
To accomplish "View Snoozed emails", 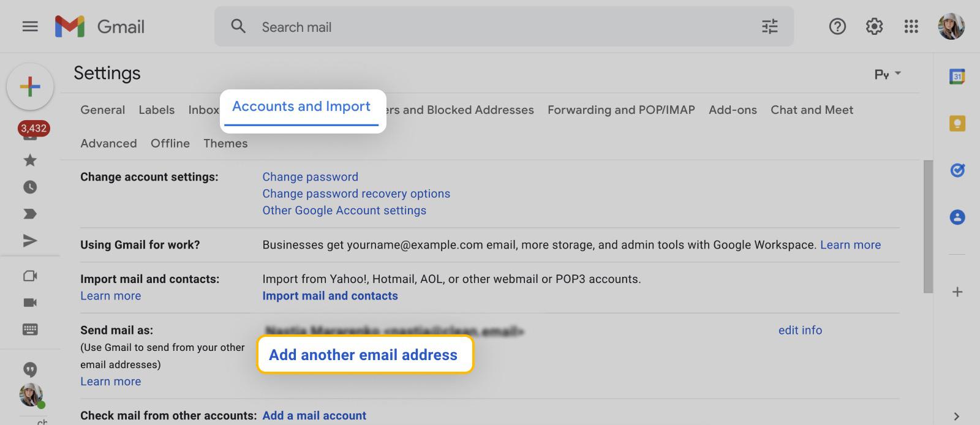I will click(29, 187).
